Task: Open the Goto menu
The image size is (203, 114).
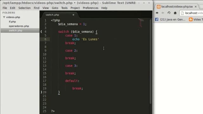Action: coord(55,8)
